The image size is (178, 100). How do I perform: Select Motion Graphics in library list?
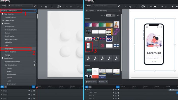pos(10,52)
